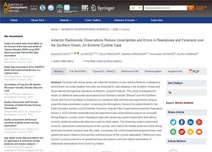This screenshot has height=152, width=212.
Task: Click the IUGG logo
Action: click(x=59, y=8)
